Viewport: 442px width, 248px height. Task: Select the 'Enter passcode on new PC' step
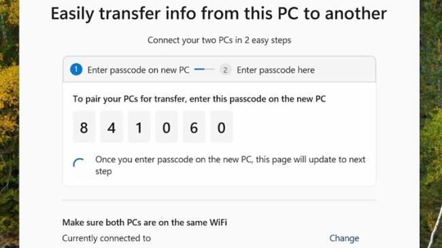pos(138,70)
